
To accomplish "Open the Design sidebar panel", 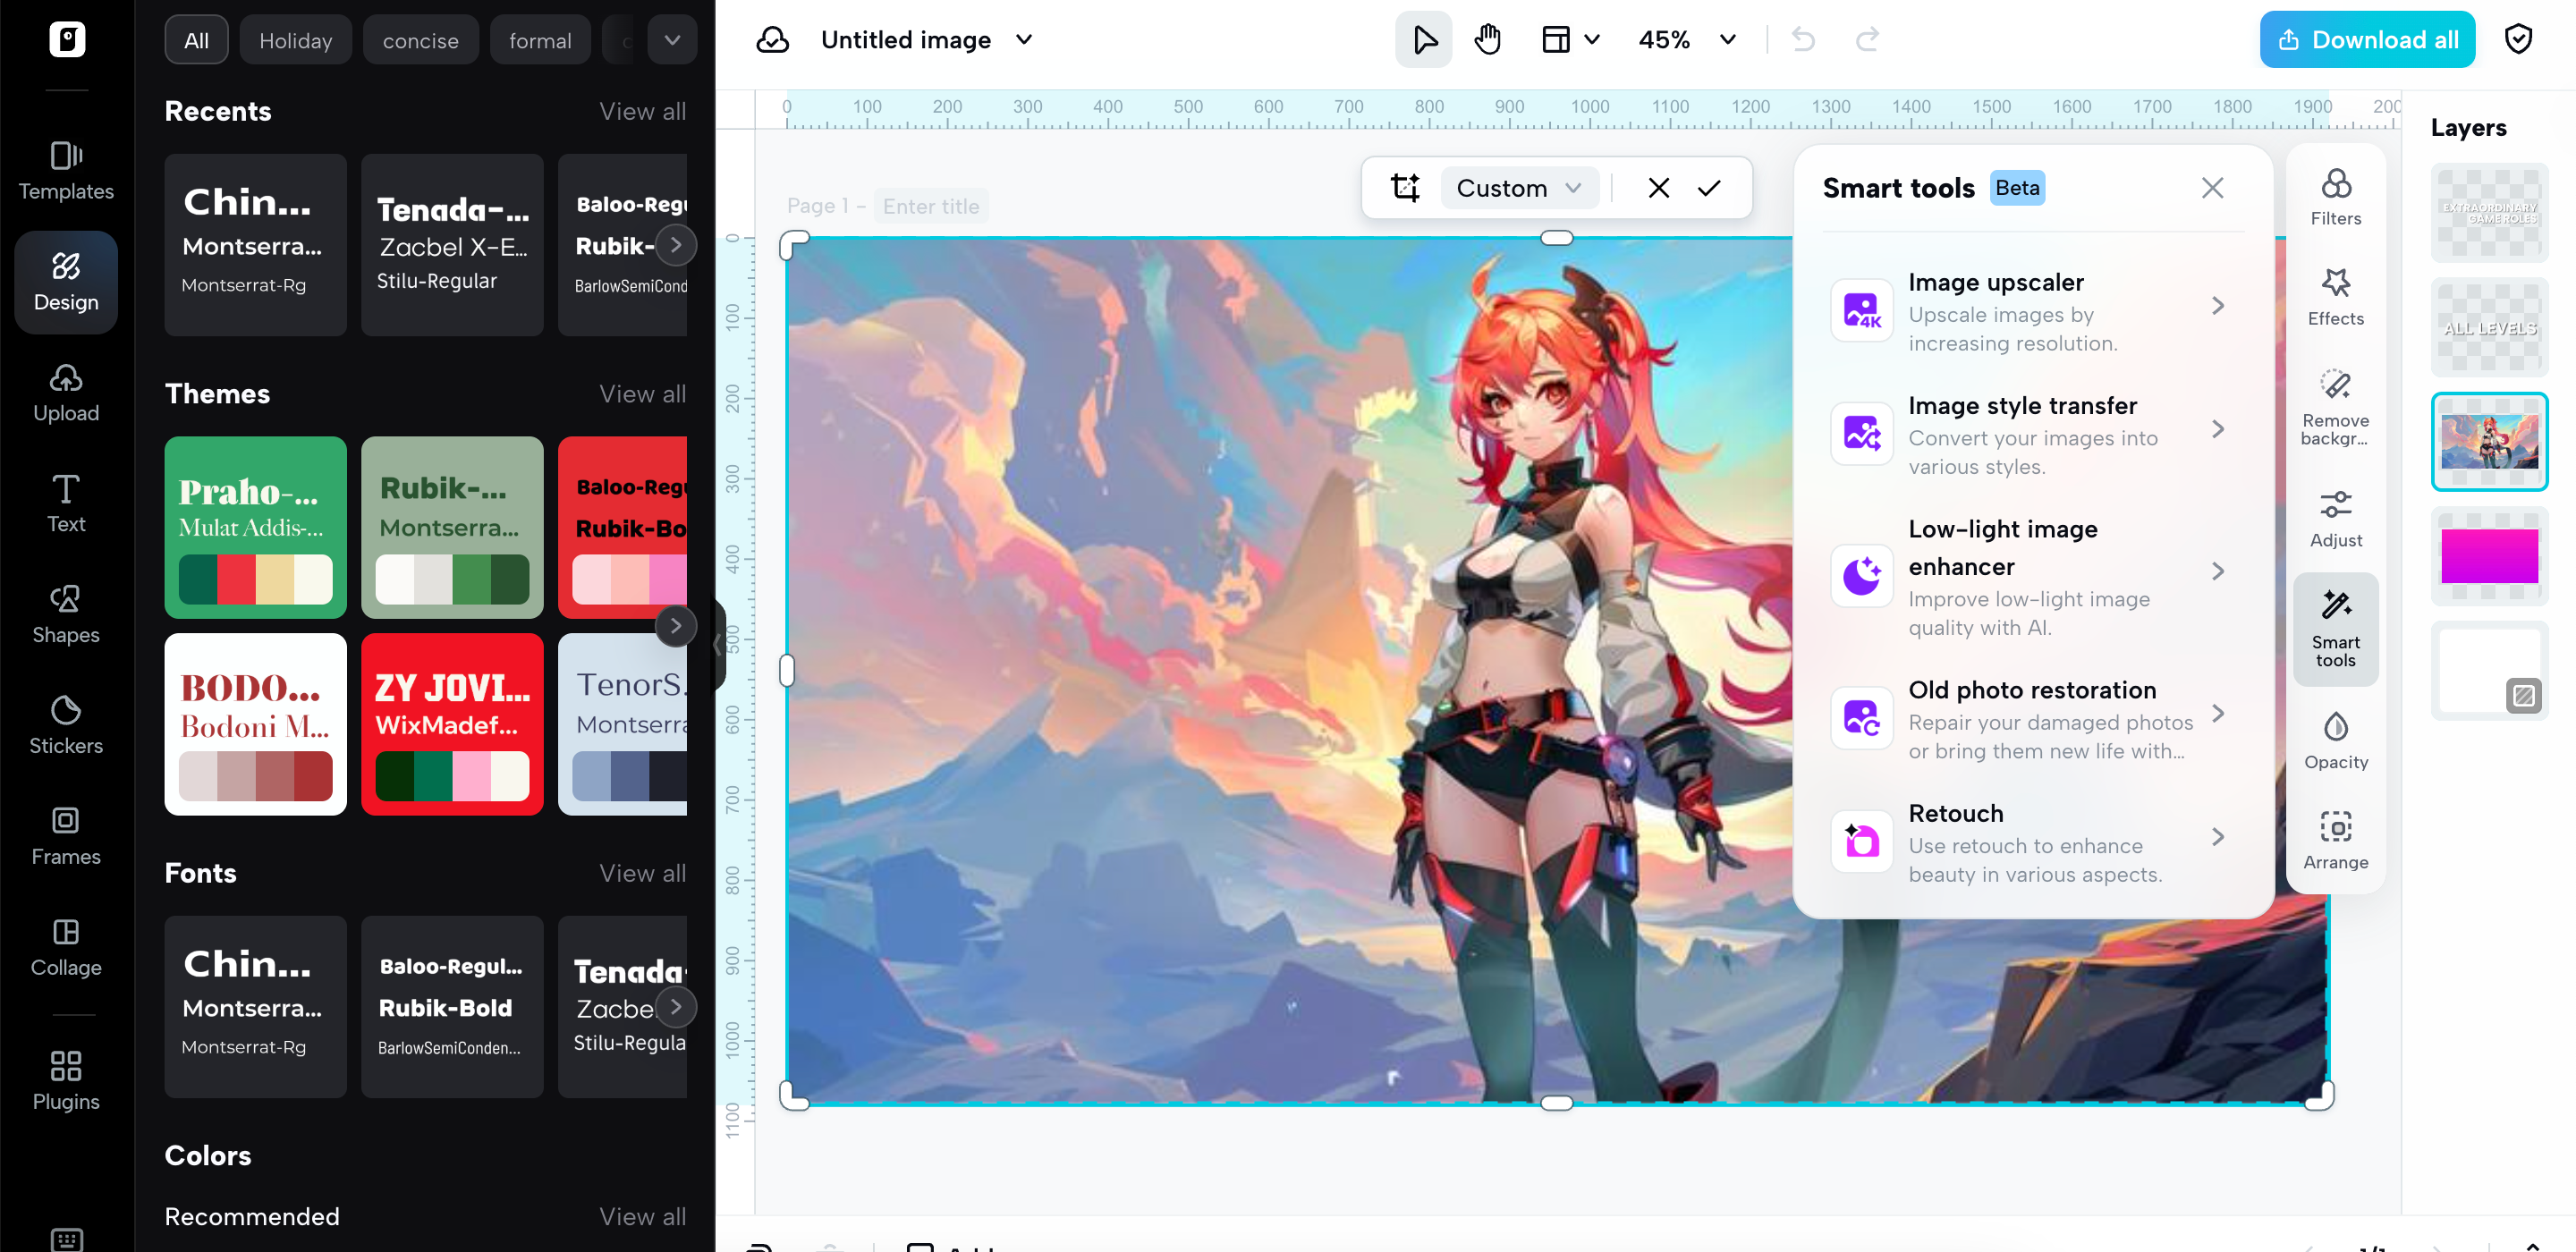I will pyautogui.click(x=66, y=282).
